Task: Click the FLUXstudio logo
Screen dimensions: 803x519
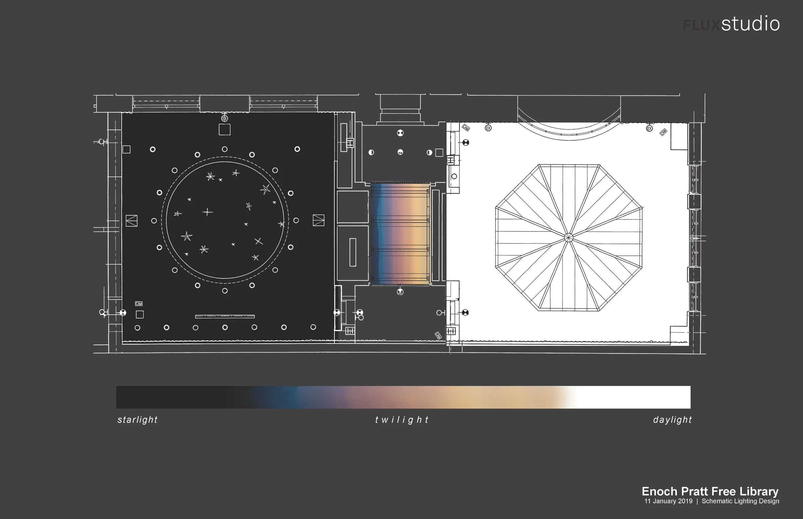Action: pos(731,24)
